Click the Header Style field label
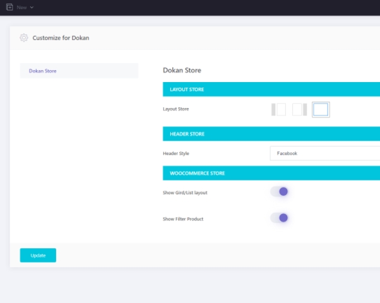This screenshot has width=380, height=303. click(x=176, y=153)
